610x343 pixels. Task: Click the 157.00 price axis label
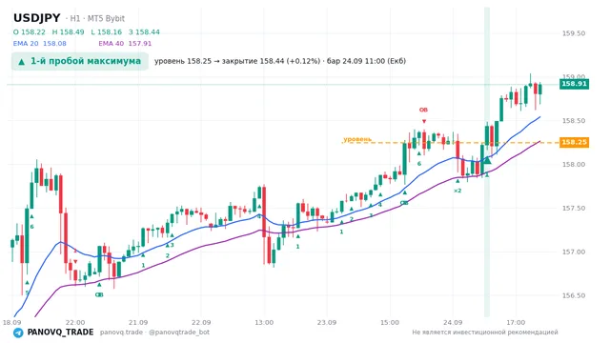pos(574,252)
